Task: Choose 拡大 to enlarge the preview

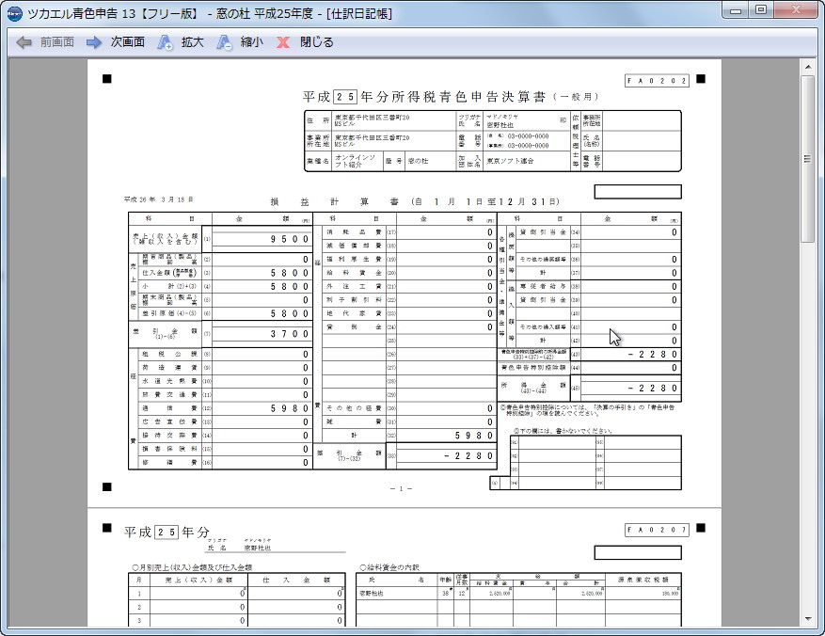Action: coord(192,42)
